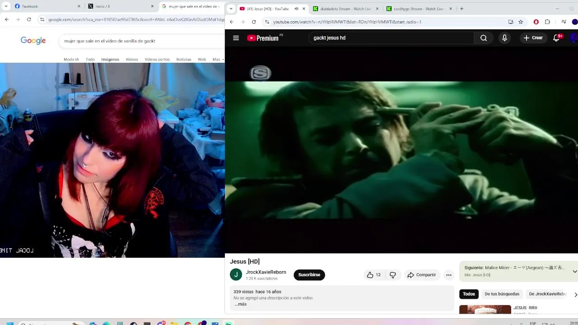Show more filter chips with right arrow
This screenshot has height=325, width=578.
click(575, 294)
